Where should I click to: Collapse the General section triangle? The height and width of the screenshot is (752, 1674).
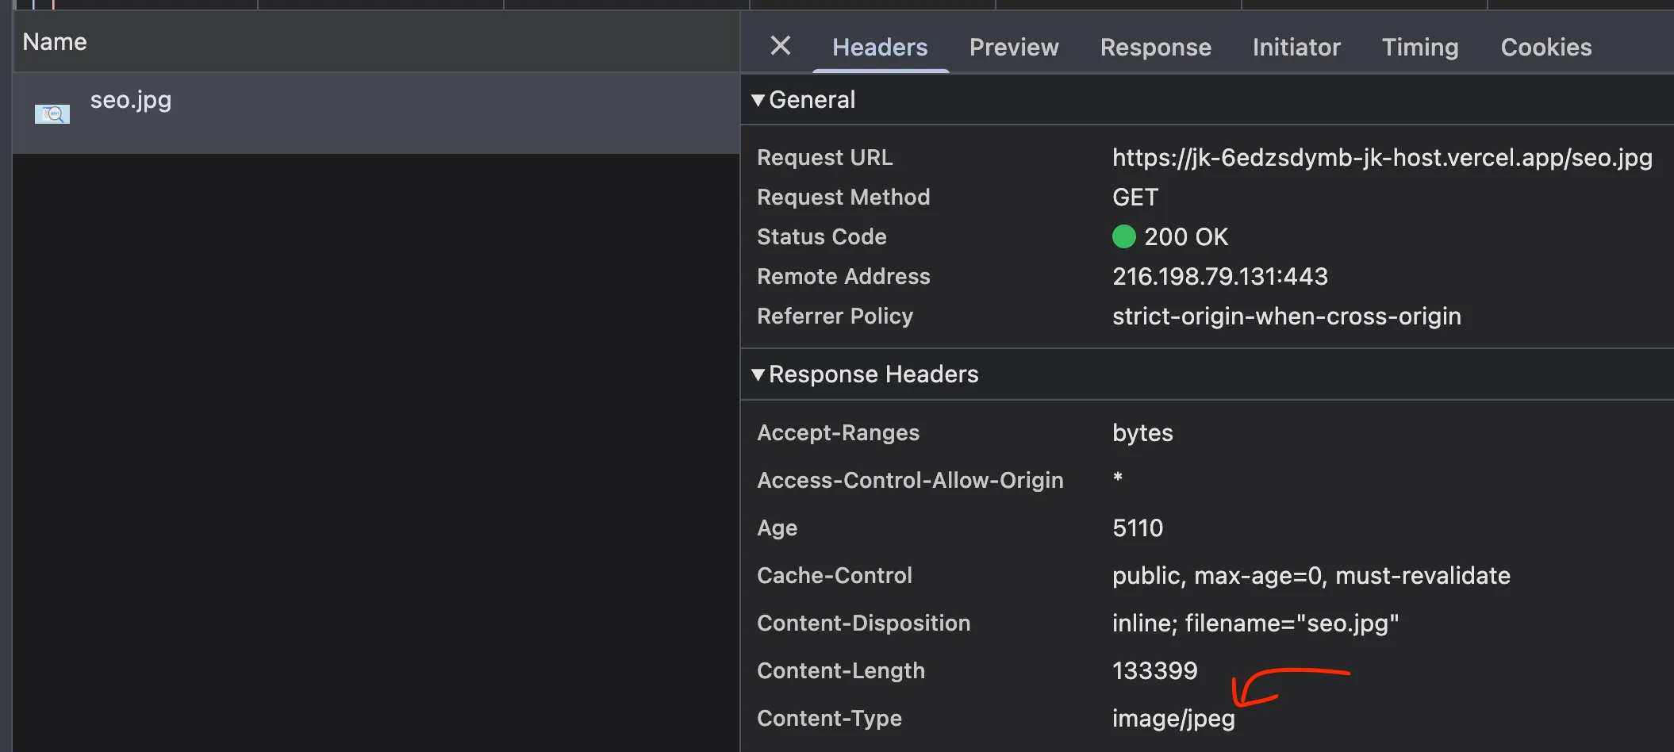758,100
